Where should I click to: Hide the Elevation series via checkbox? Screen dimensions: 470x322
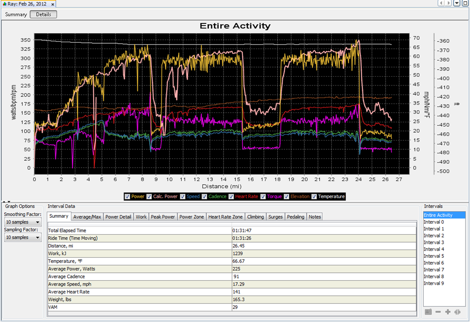pos(286,197)
